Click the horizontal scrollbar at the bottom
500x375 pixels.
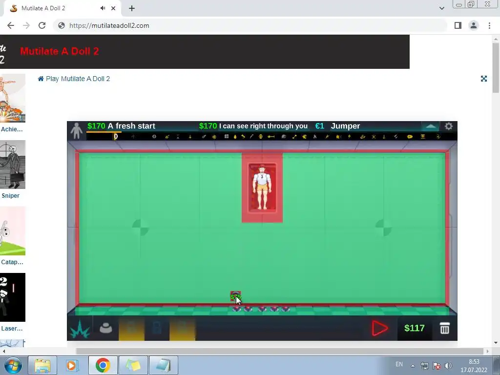pyautogui.click(x=279, y=351)
